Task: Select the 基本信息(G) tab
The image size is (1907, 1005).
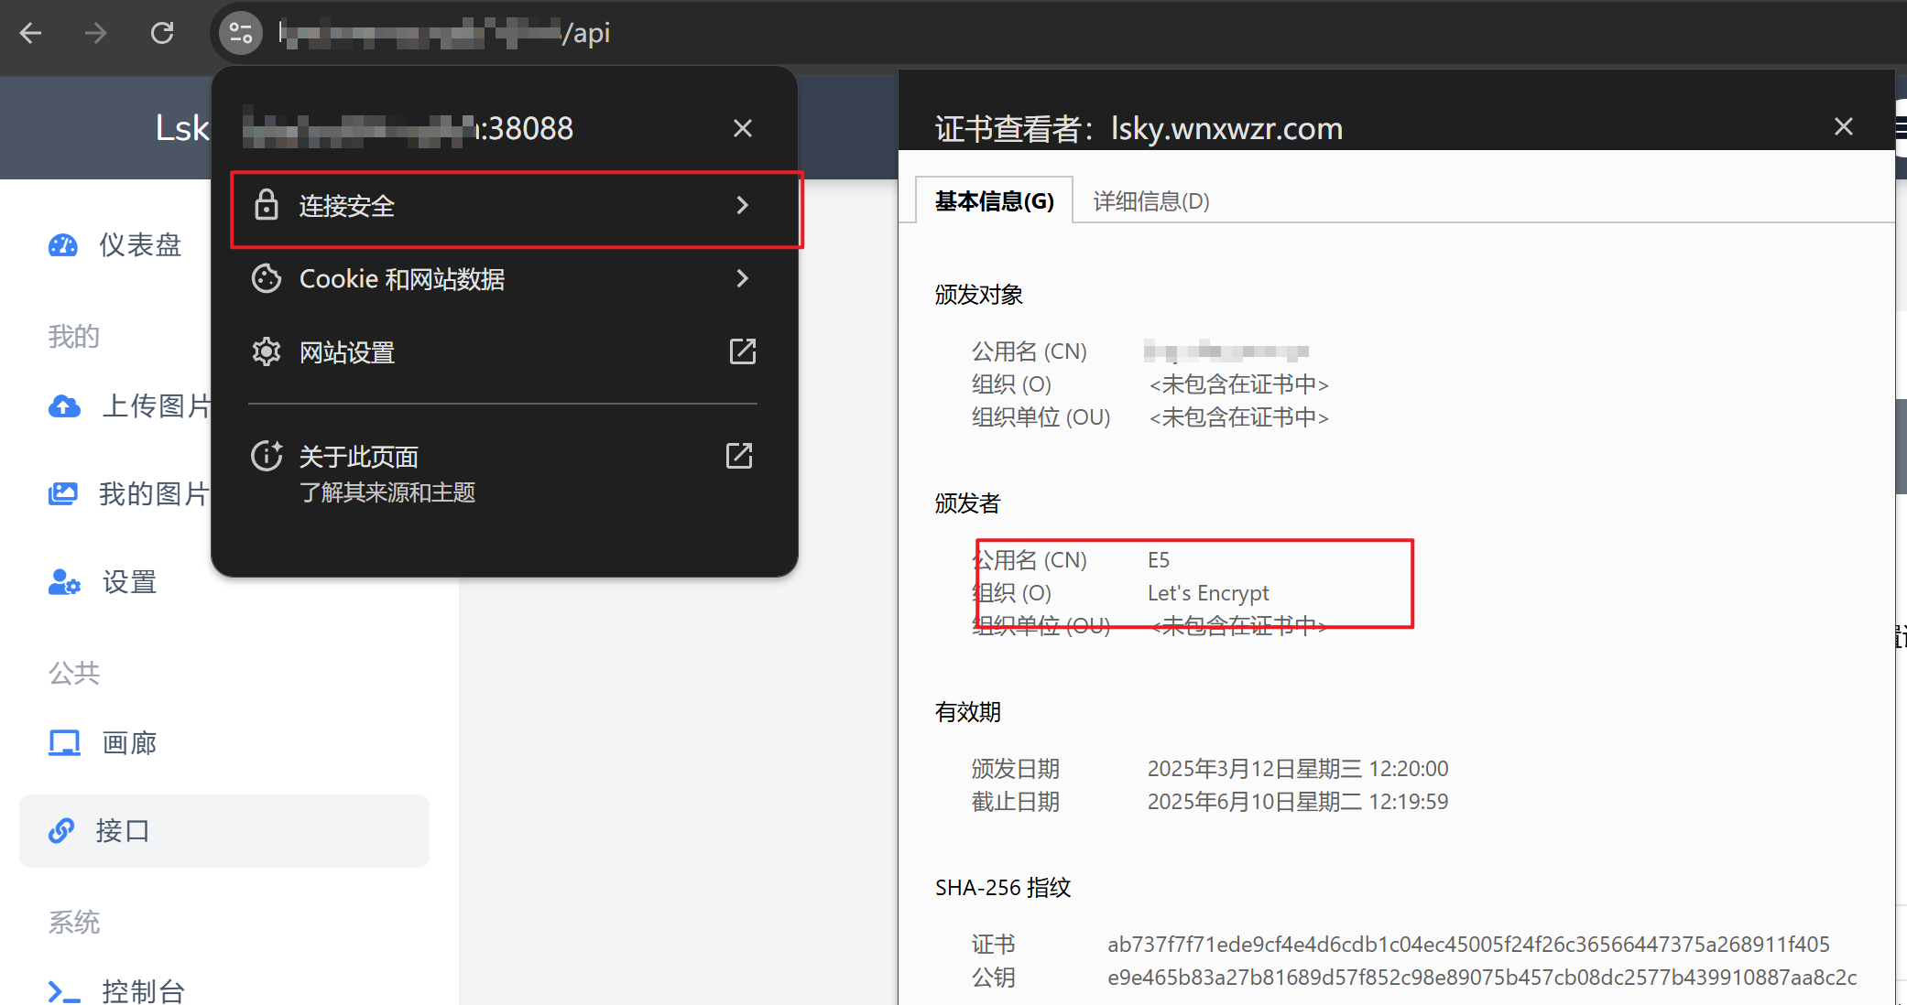Action: (x=994, y=201)
